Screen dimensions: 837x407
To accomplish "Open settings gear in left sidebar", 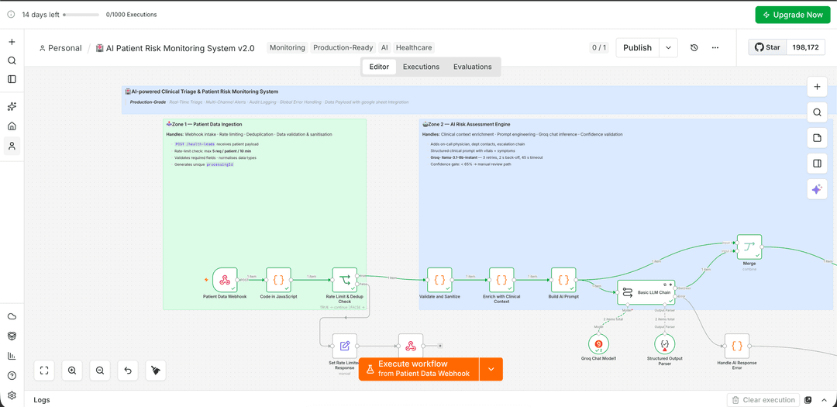I will pyautogui.click(x=12, y=395).
